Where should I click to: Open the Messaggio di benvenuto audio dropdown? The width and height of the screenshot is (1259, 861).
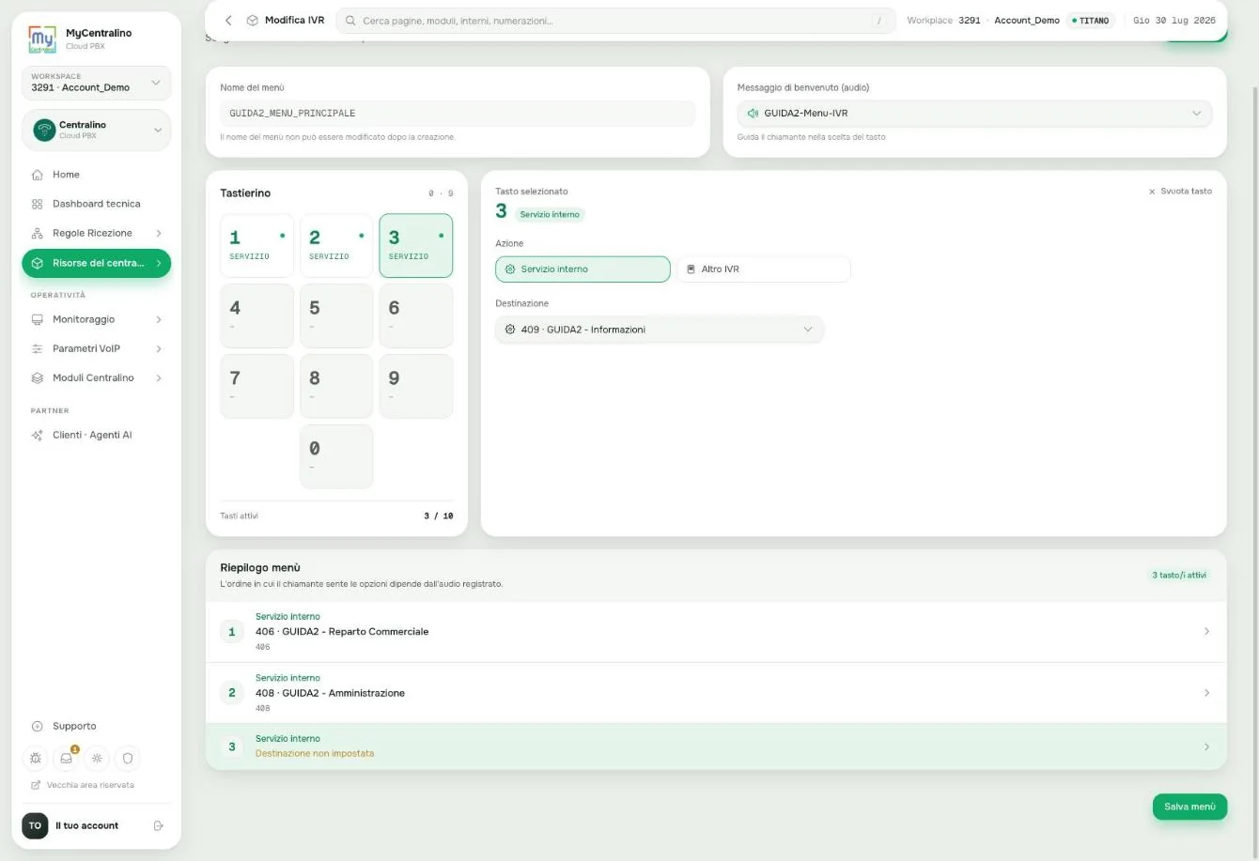974,113
